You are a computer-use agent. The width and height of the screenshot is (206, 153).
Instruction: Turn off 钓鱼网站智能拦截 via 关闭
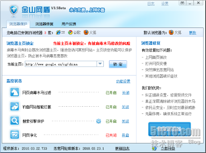[125, 107]
